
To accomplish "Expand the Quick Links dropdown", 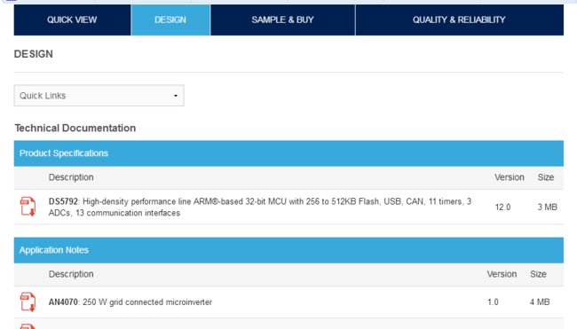I will click(99, 96).
